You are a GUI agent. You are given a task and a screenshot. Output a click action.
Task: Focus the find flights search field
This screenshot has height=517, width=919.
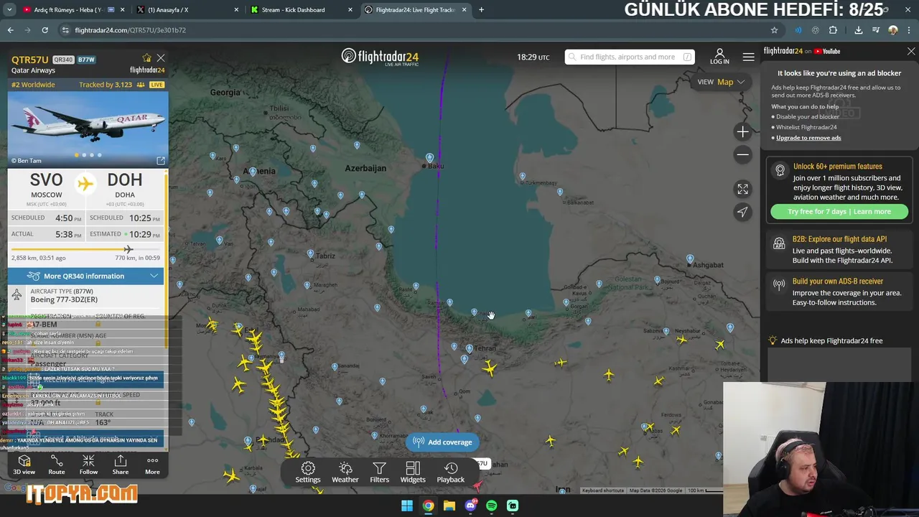click(x=628, y=57)
